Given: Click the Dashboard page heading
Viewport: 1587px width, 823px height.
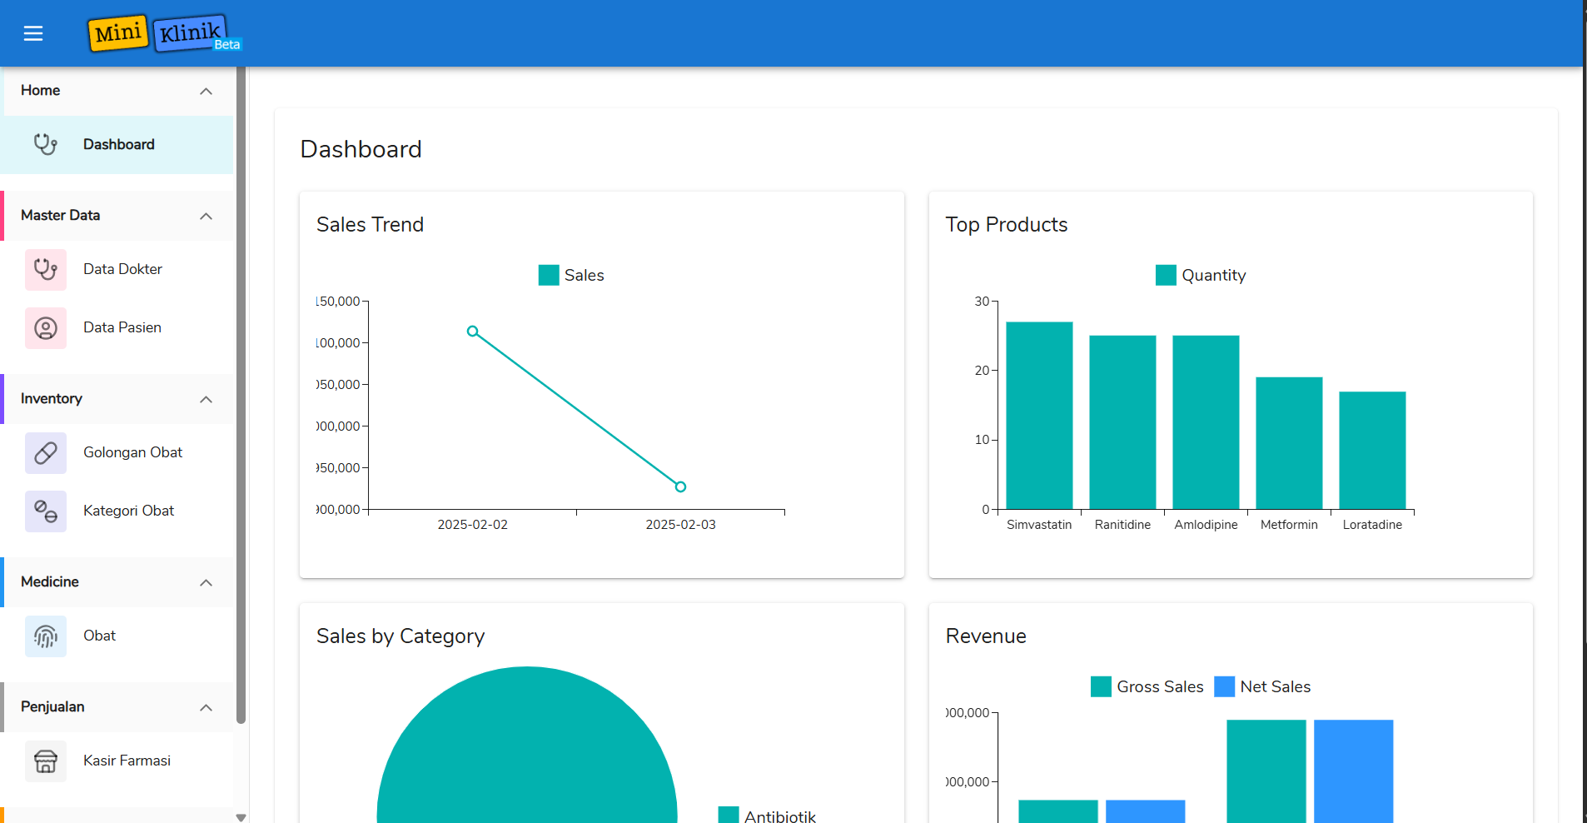Looking at the screenshot, I should click(x=361, y=149).
